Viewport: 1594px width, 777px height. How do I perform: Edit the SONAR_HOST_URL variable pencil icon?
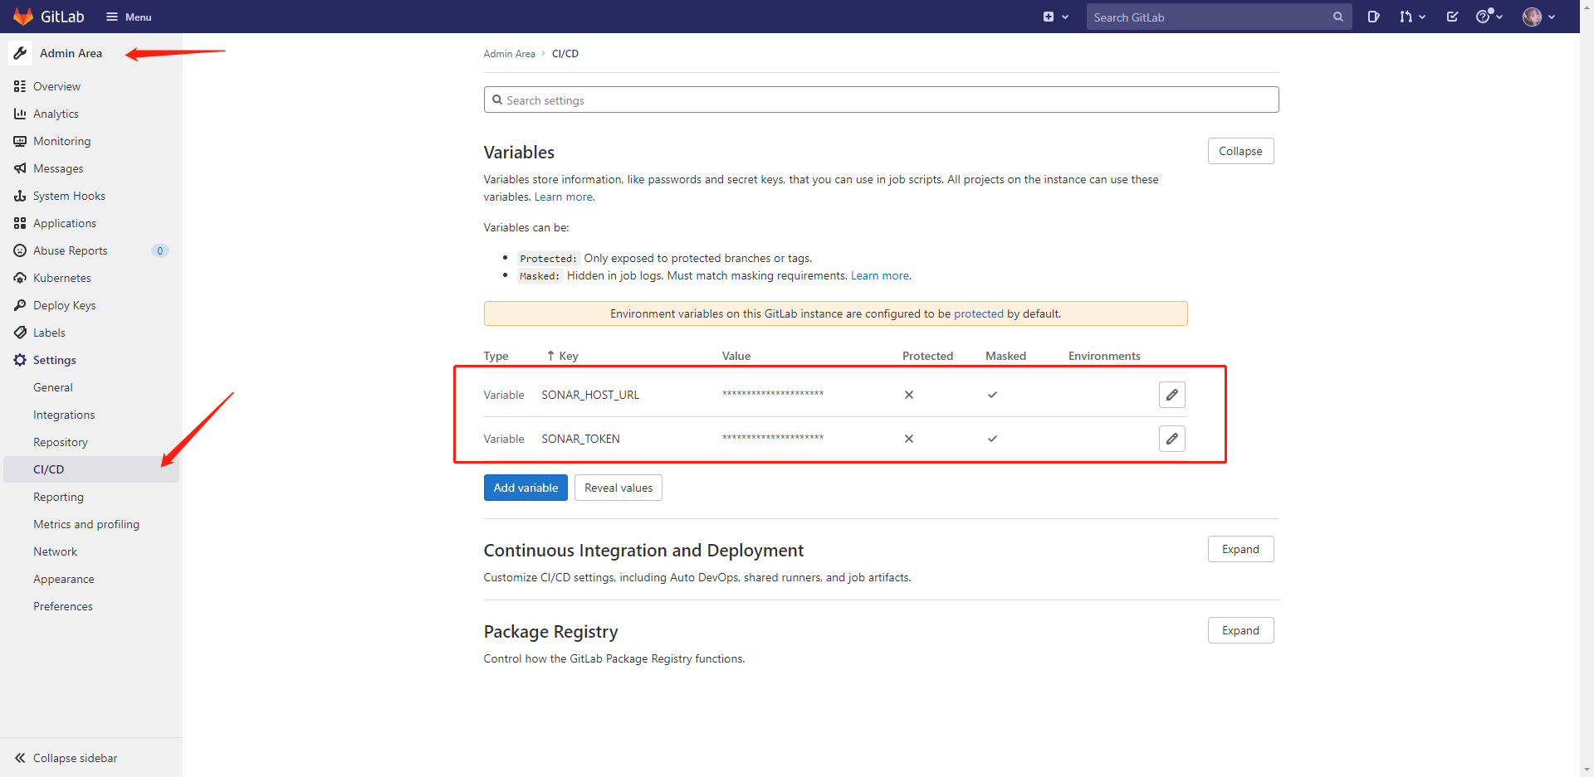[1171, 395]
